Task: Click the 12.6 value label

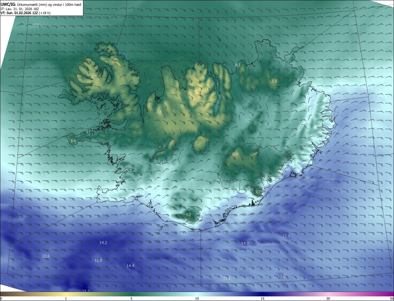Action: [46, 256]
